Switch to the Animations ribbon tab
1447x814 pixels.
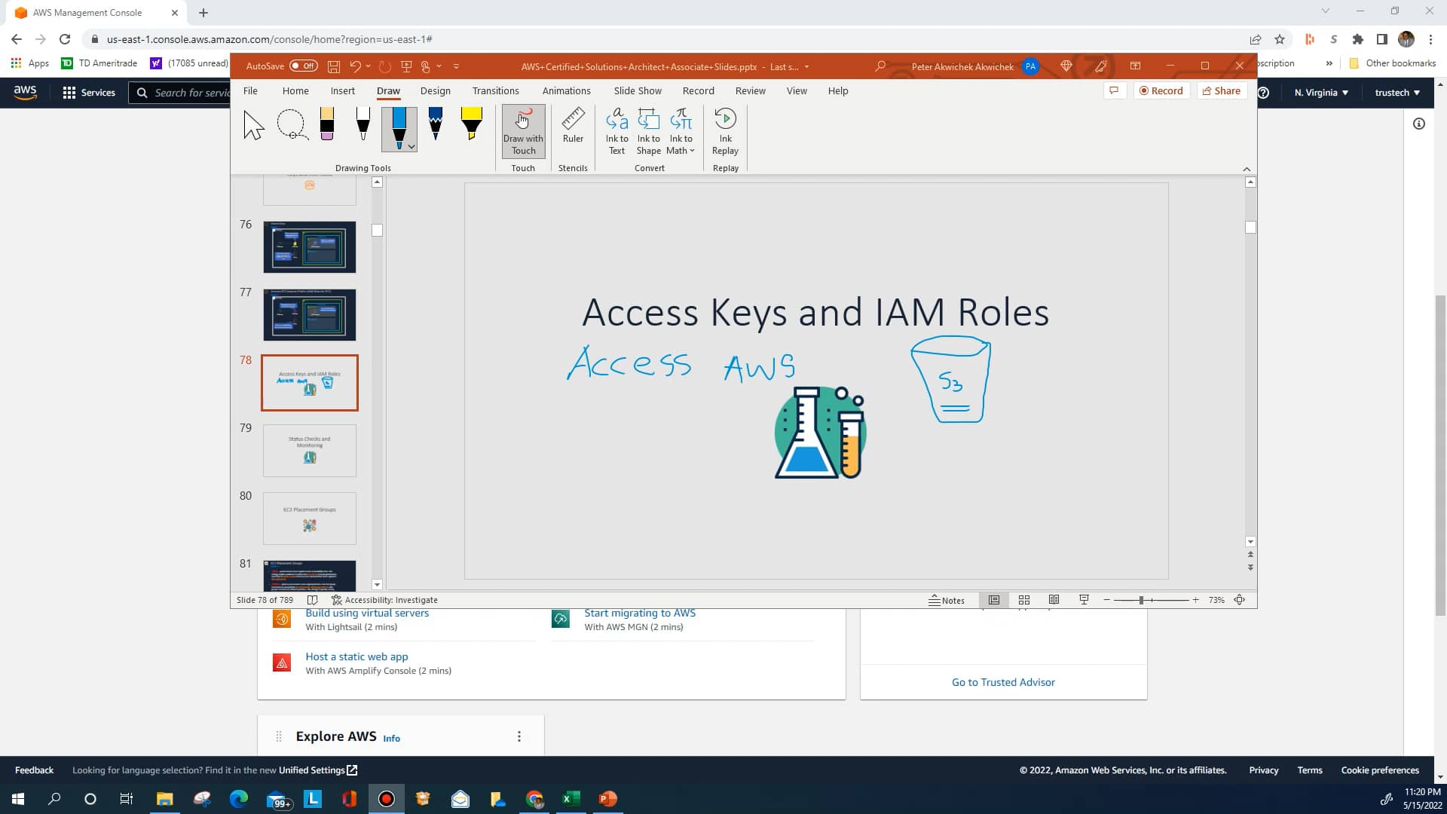[566, 90]
